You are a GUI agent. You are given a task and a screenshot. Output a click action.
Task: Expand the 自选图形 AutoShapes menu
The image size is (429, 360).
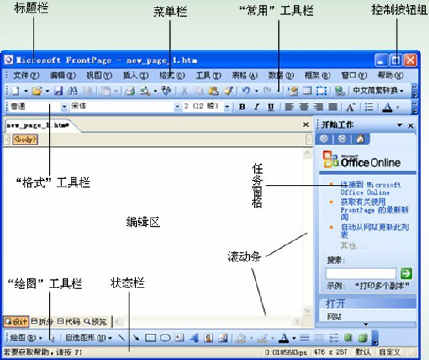89,338
